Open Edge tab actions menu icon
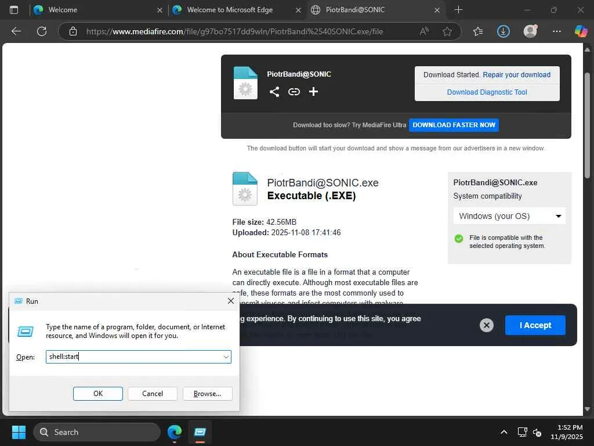 [x=14, y=10]
